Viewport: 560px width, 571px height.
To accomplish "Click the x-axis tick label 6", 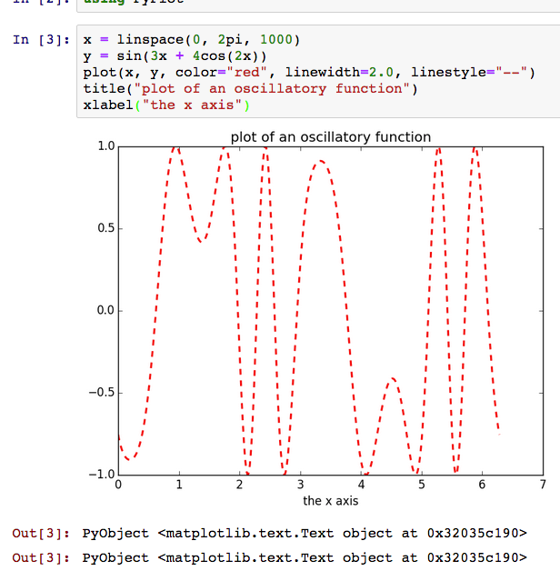I will (x=482, y=485).
